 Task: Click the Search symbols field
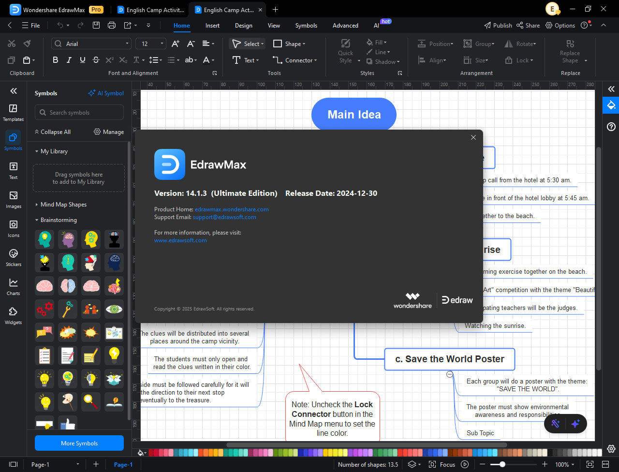pyautogui.click(x=79, y=113)
